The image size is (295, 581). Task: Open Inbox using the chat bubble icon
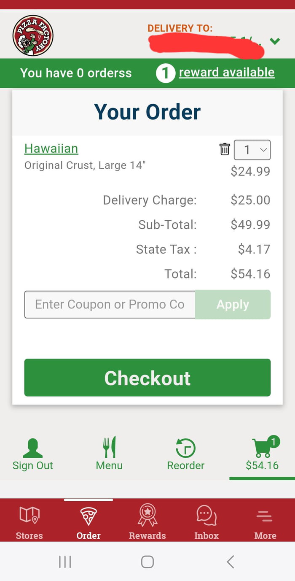(206, 516)
